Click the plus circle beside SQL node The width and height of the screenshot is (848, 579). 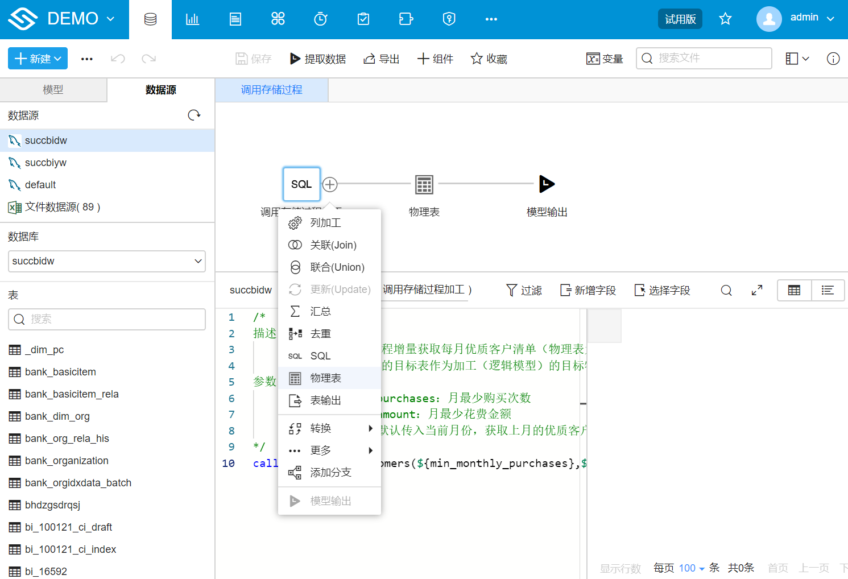coord(330,184)
